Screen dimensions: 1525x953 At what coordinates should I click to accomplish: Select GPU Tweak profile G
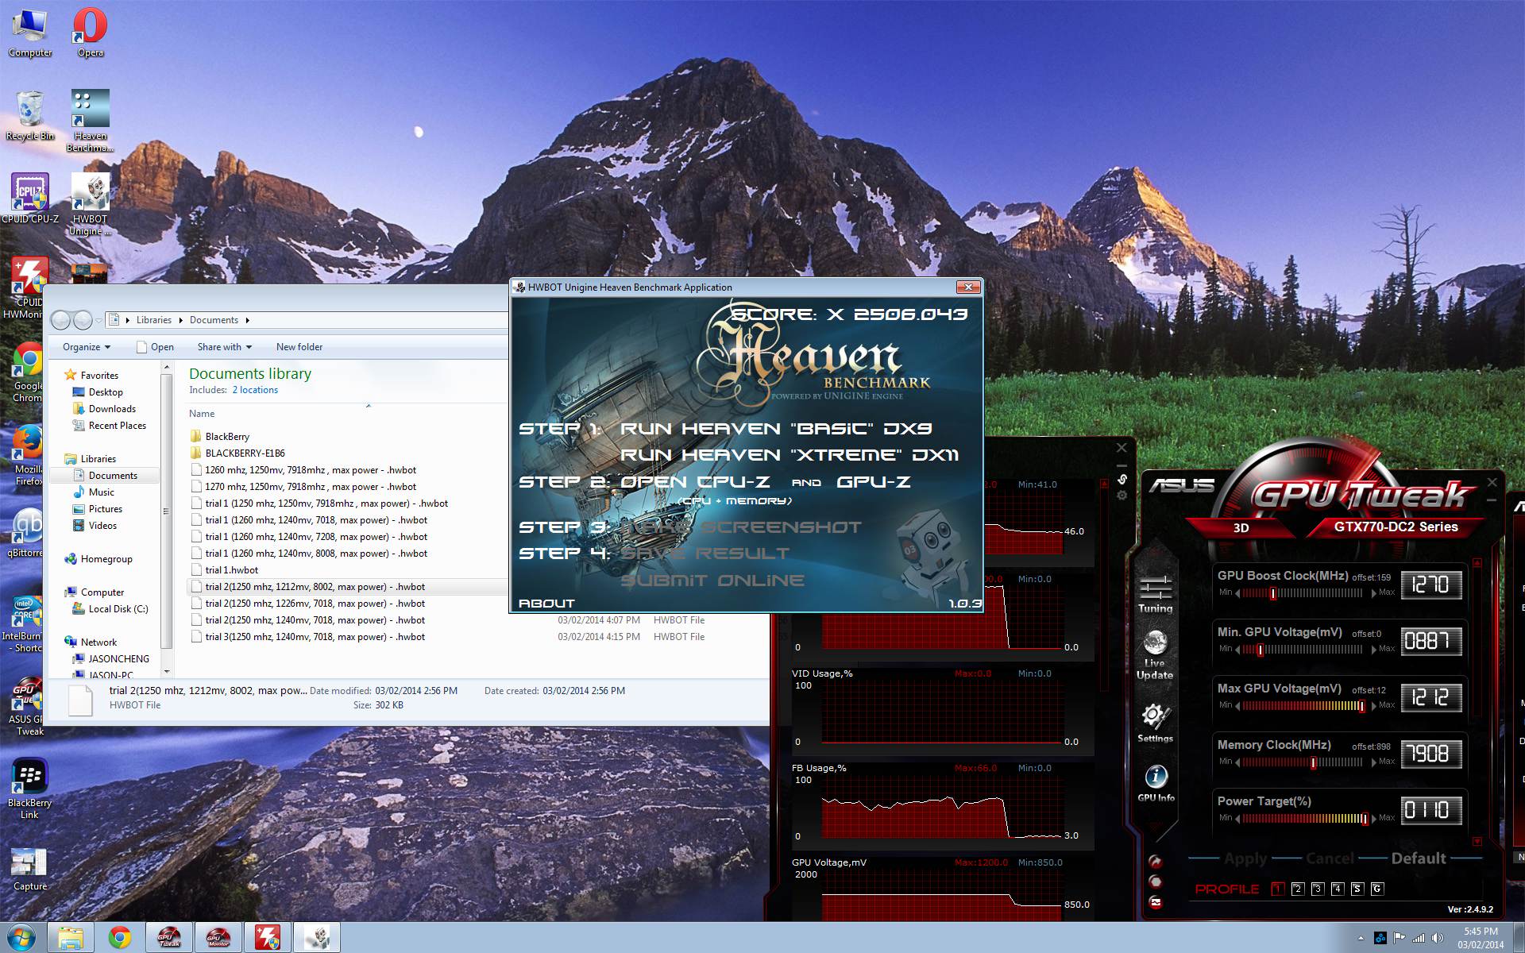click(1376, 889)
